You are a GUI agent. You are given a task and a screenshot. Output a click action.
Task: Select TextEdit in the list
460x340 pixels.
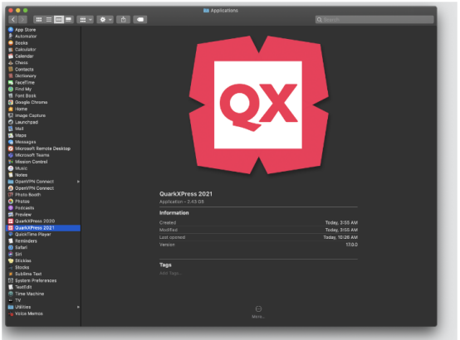point(43,287)
